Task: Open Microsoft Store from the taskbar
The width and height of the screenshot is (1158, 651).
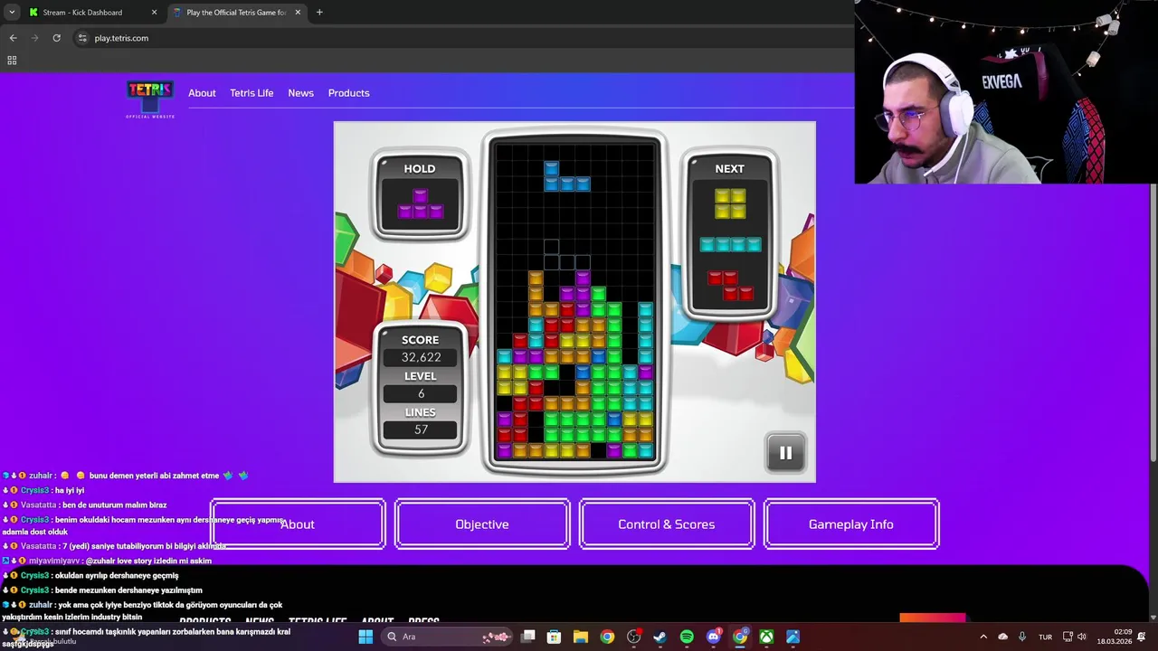Action: [x=555, y=637]
